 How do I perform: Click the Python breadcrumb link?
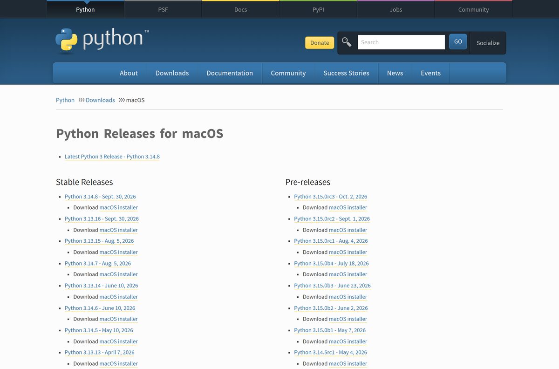(65, 100)
